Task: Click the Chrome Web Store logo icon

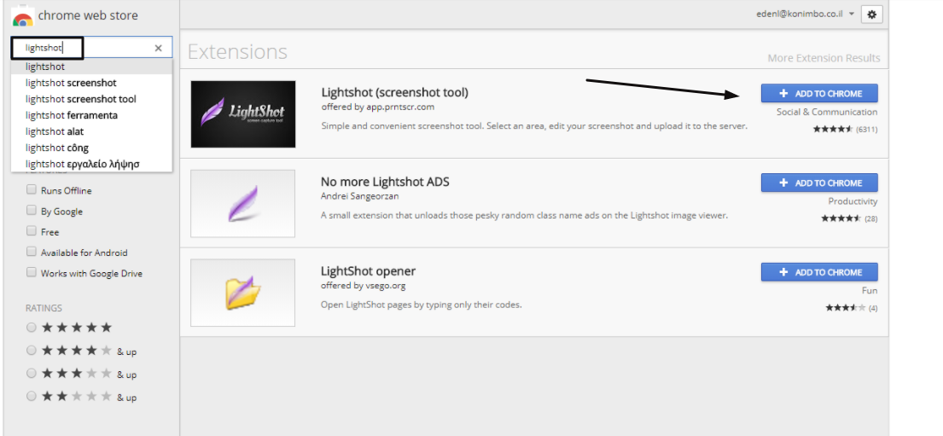Action: point(23,16)
